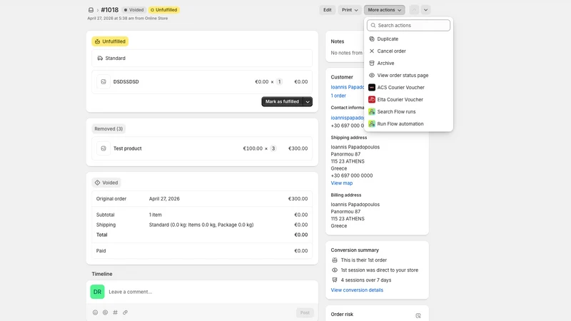
Task: Click the DSDSSDSD product image placeholder
Action: tap(103, 82)
